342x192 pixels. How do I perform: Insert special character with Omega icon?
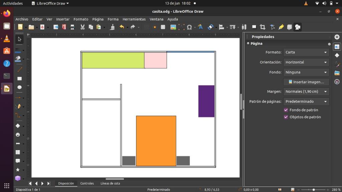click(x=189, y=27)
